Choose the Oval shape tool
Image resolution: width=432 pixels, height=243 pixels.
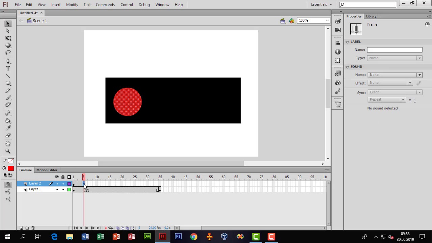click(8, 83)
